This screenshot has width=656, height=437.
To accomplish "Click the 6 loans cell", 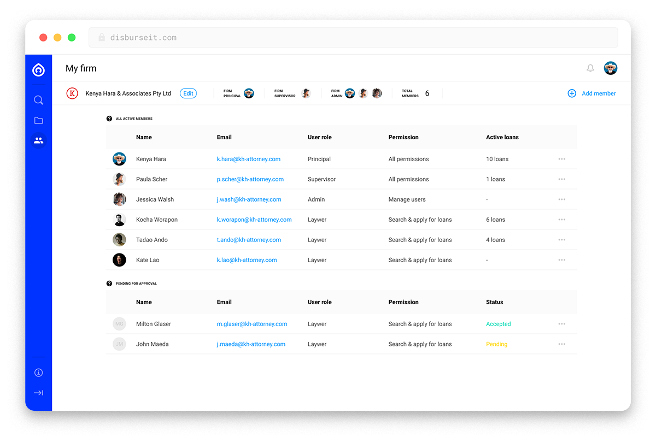I will 496,220.
